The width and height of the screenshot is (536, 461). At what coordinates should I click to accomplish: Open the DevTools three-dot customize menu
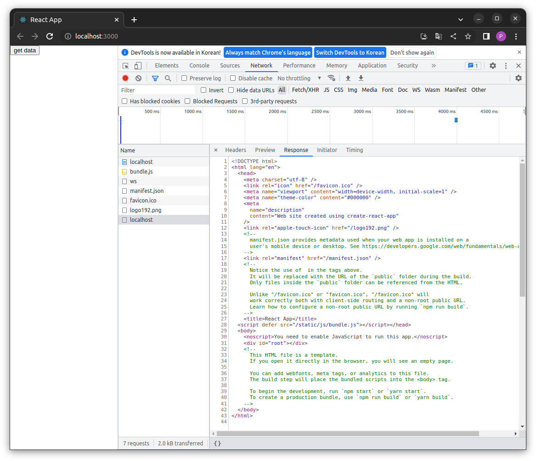pos(506,66)
